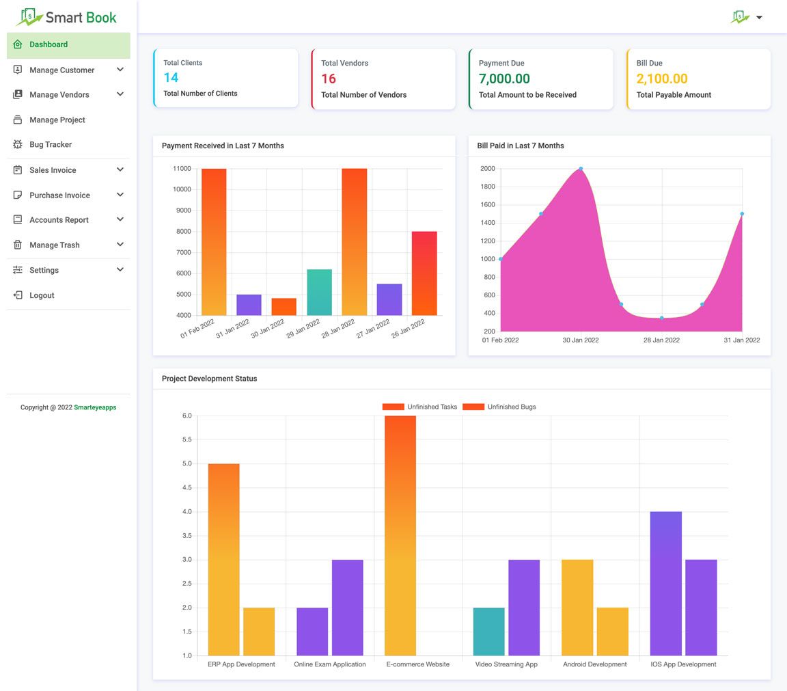This screenshot has height=691, width=787.
Task: Click the Settings sliders icon
Action: (18, 270)
